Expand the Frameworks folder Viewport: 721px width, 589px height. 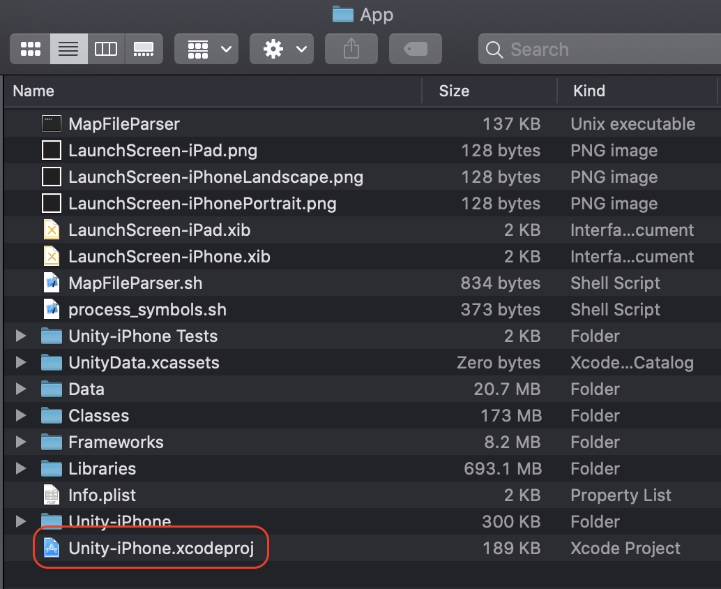(21, 442)
